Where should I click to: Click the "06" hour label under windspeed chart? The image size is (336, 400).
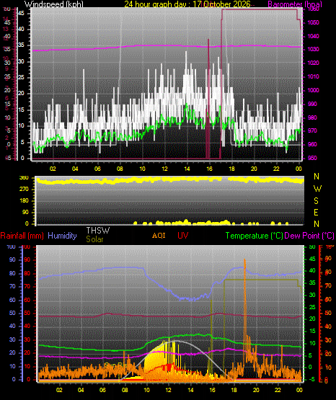point(97,169)
